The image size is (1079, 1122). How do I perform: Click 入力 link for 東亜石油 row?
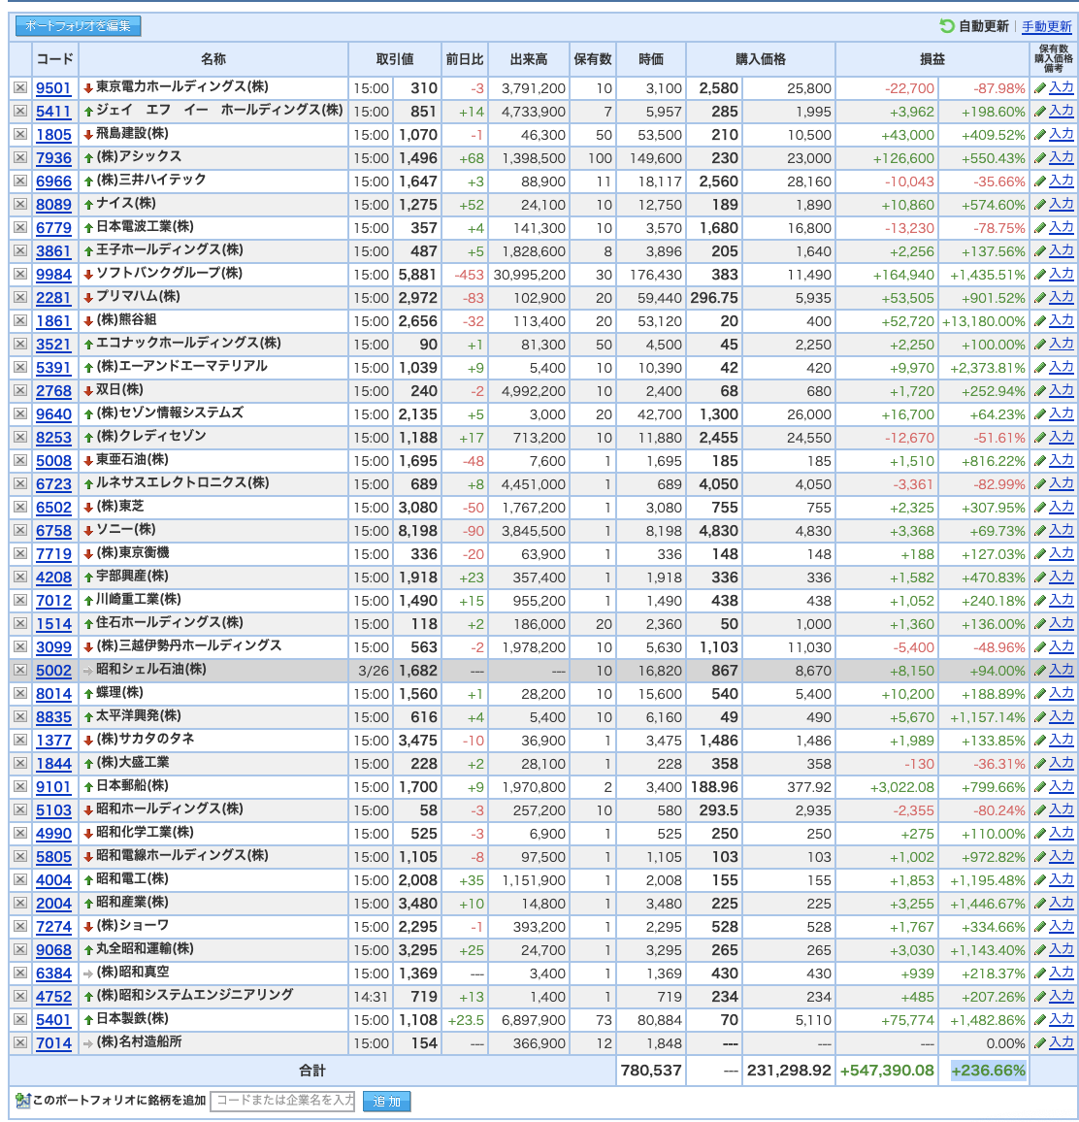[1062, 461]
